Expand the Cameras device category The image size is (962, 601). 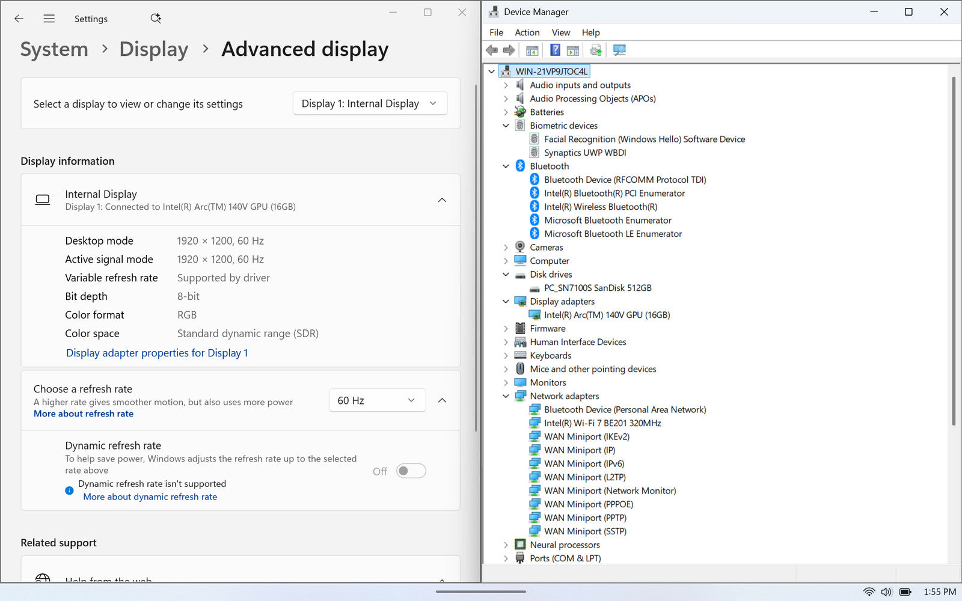pos(506,248)
